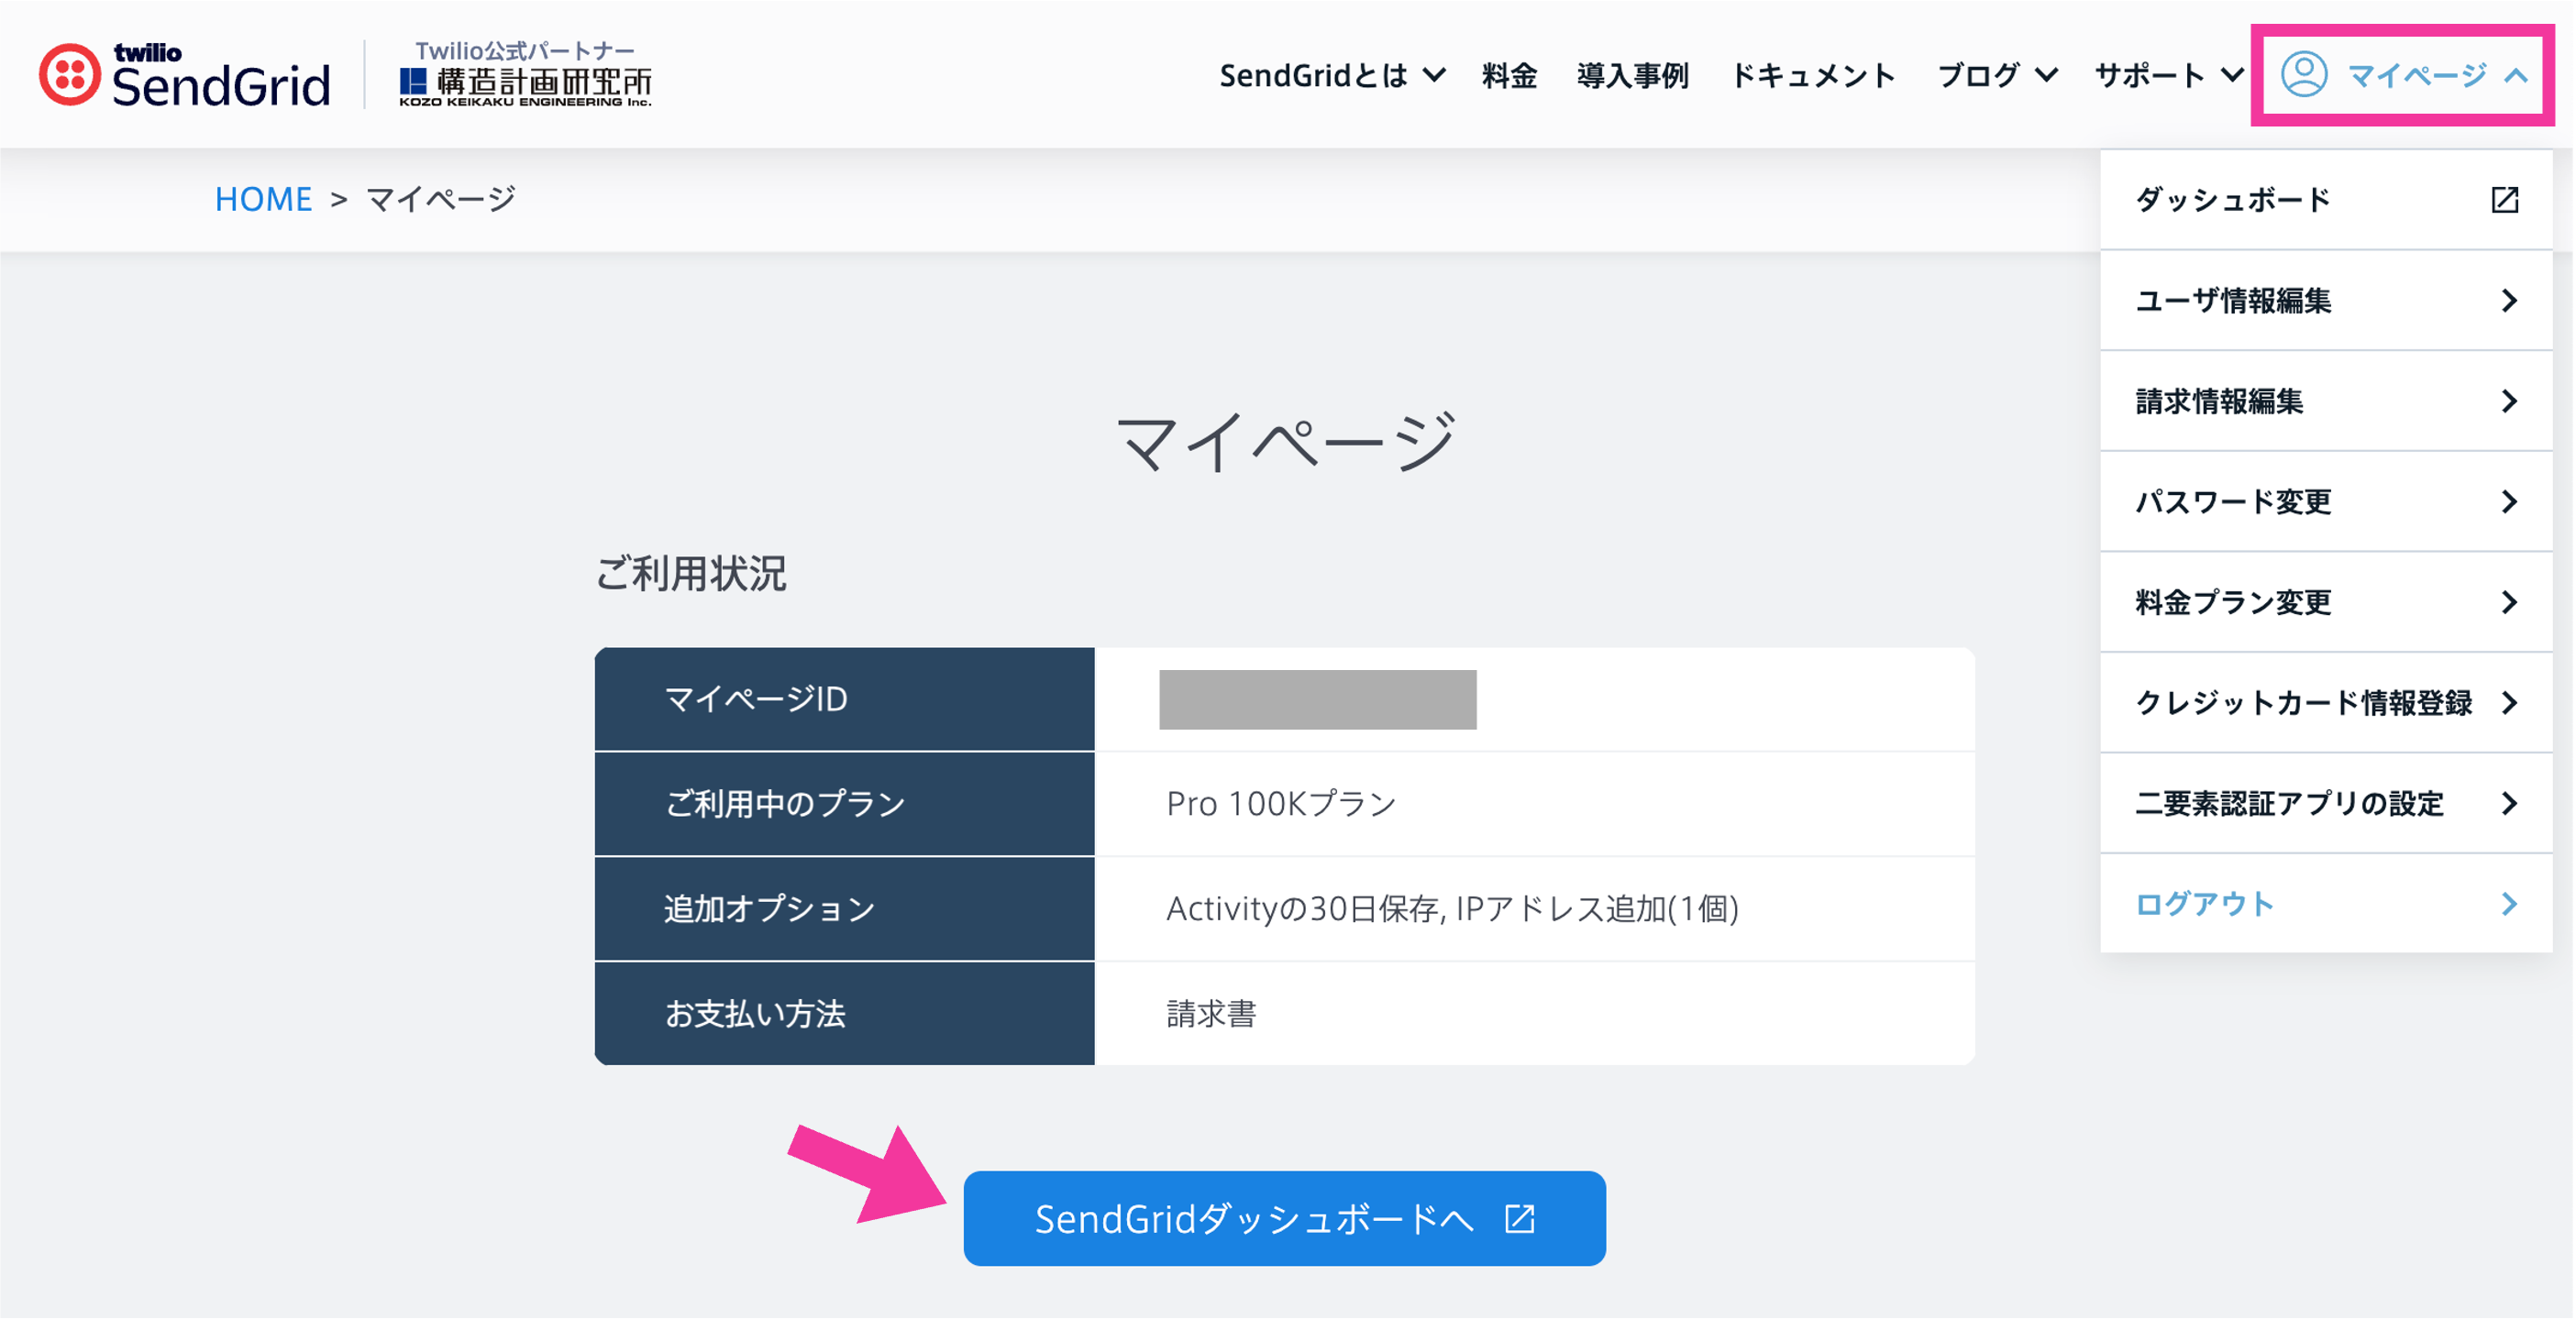Click the external link icon inside the blue button
This screenshot has width=2576, height=1319.
coord(1519,1218)
